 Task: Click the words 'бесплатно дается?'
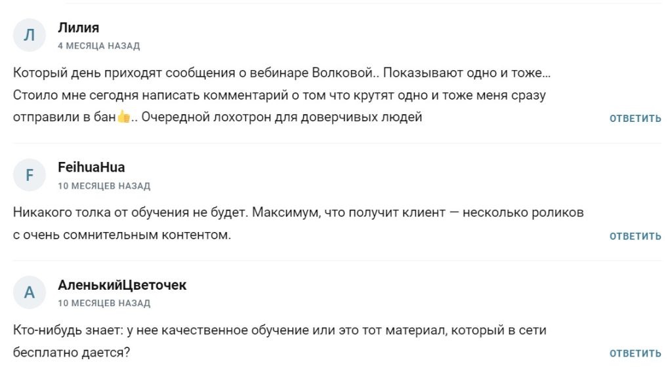pos(71,353)
